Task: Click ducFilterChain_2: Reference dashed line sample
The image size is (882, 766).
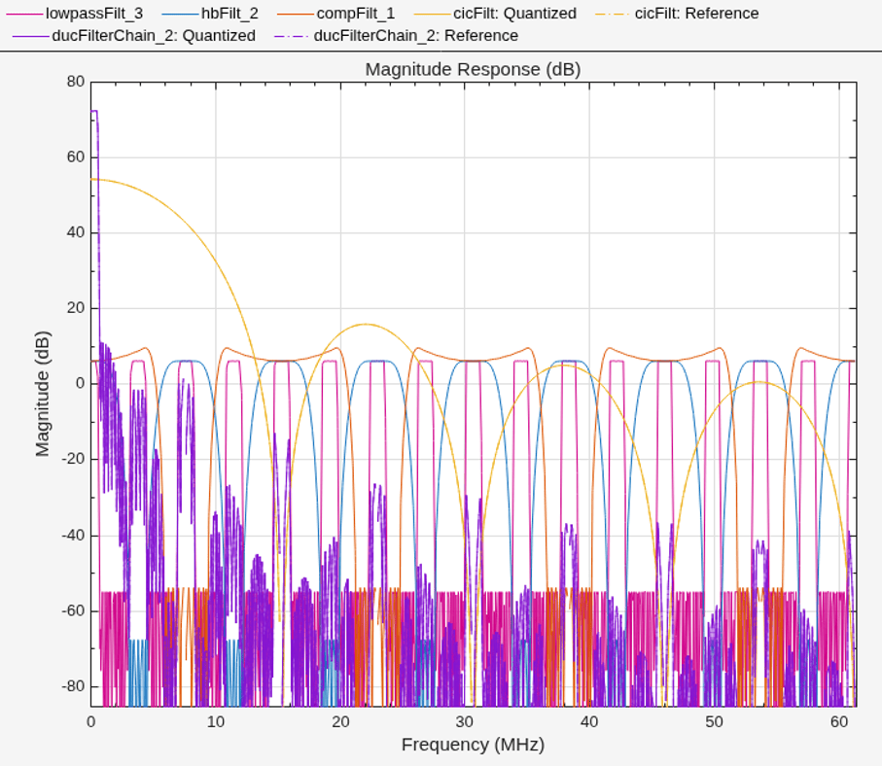Action: [x=292, y=36]
